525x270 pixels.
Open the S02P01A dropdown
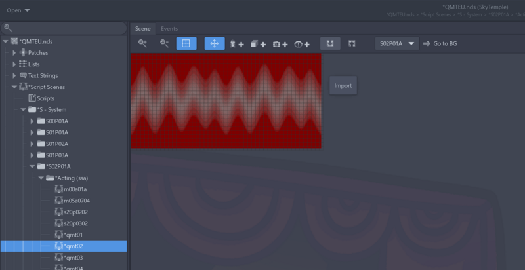pyautogui.click(x=397, y=43)
